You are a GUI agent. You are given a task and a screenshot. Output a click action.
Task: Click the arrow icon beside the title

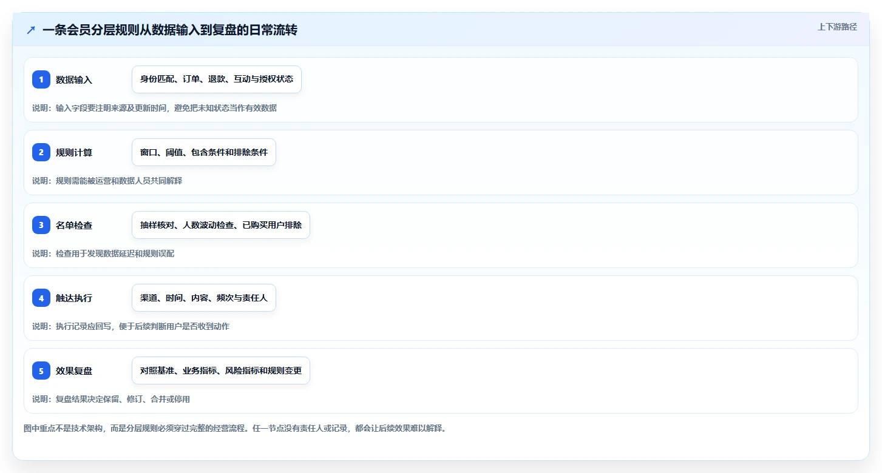(x=31, y=30)
